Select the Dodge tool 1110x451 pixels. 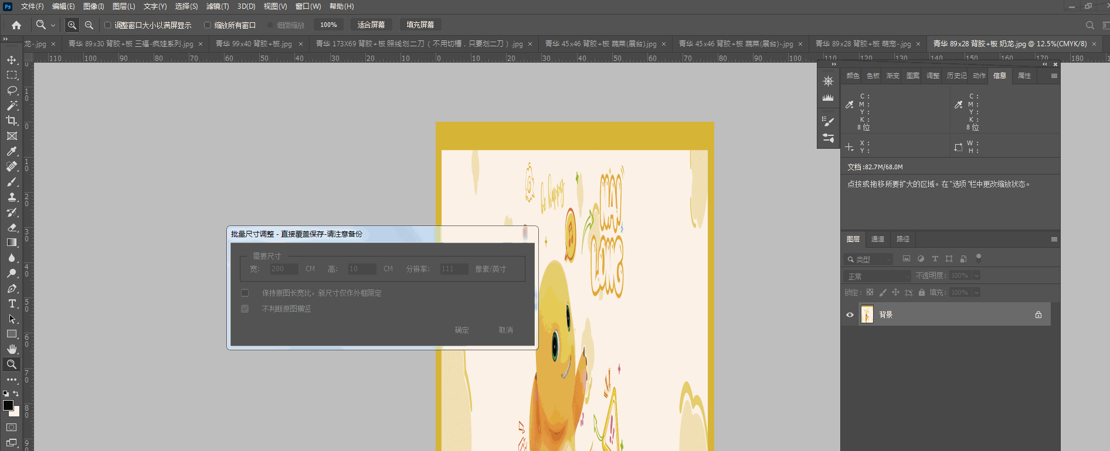coord(12,273)
